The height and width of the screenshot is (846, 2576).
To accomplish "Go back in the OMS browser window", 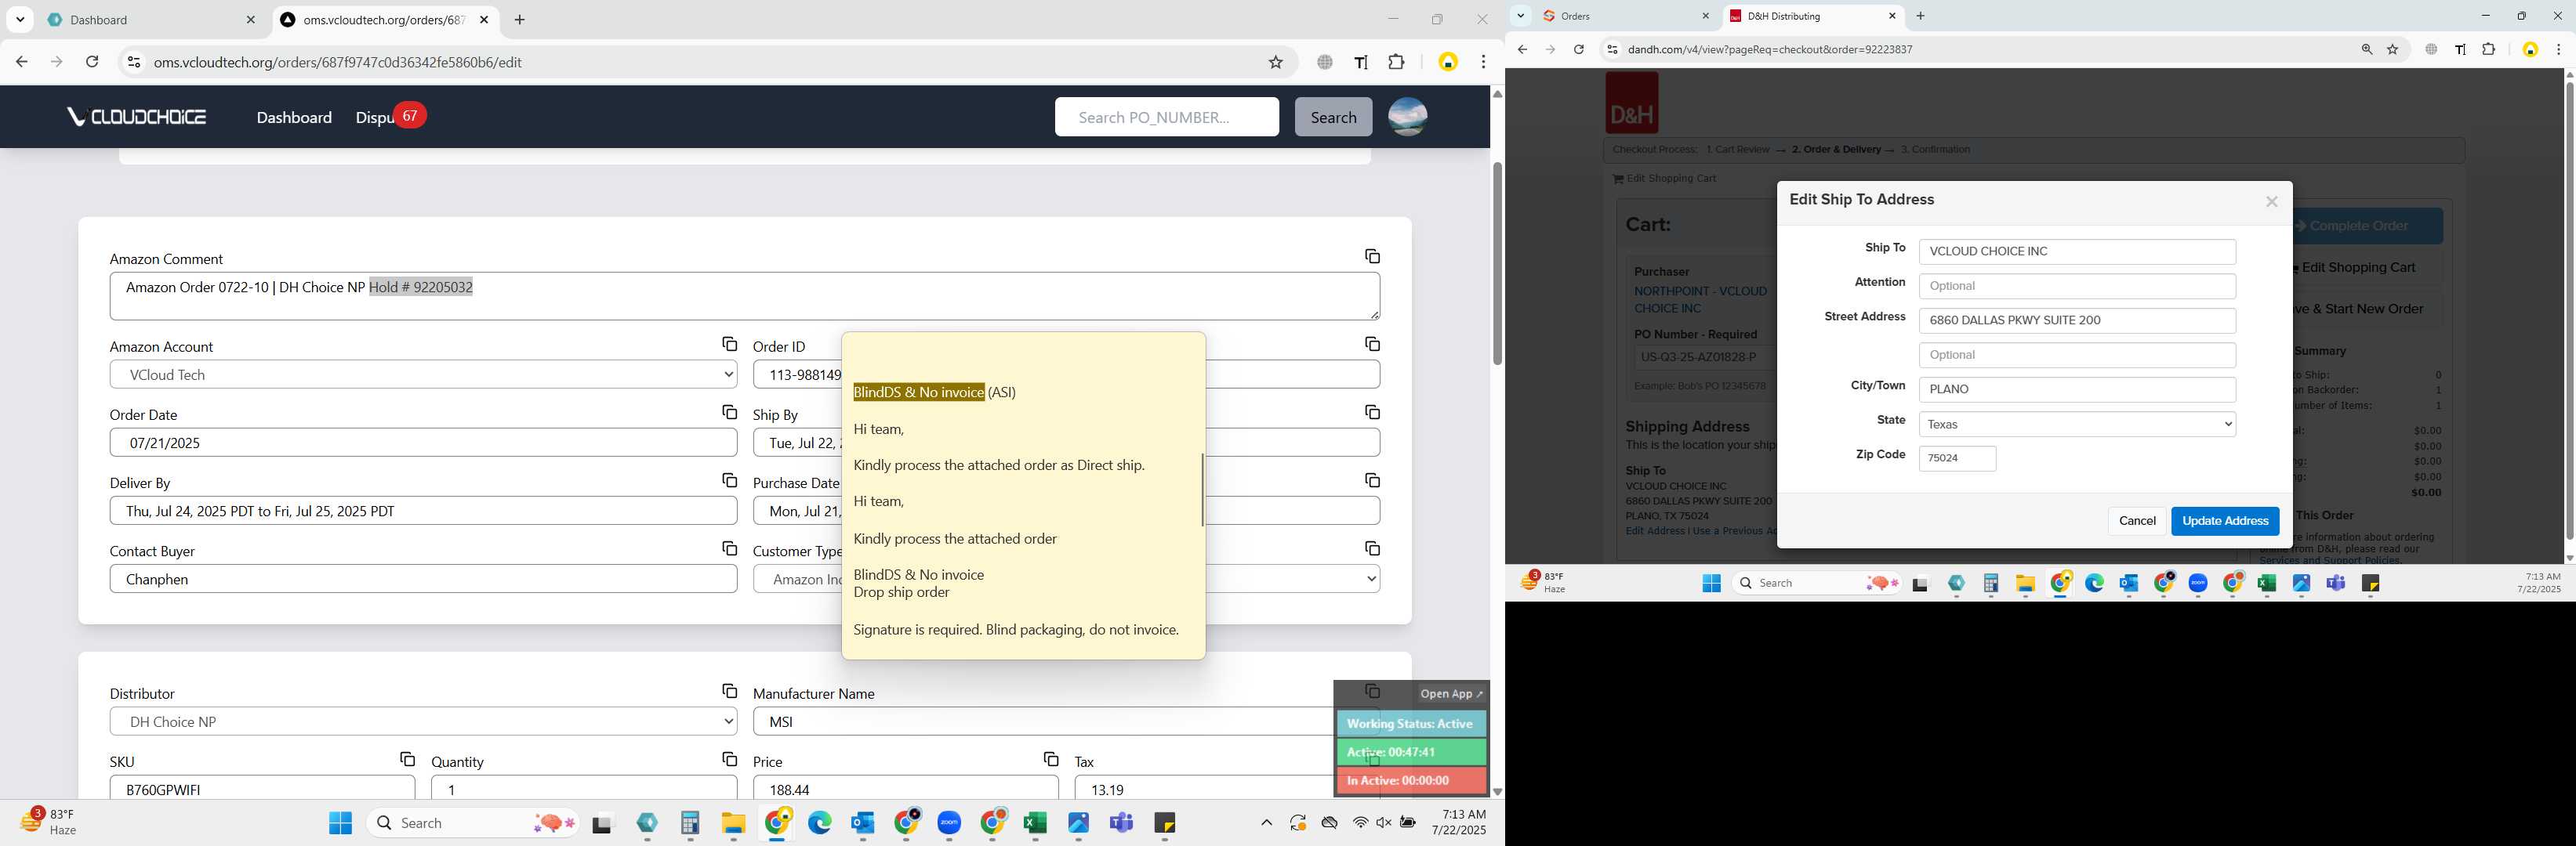I will point(22,62).
